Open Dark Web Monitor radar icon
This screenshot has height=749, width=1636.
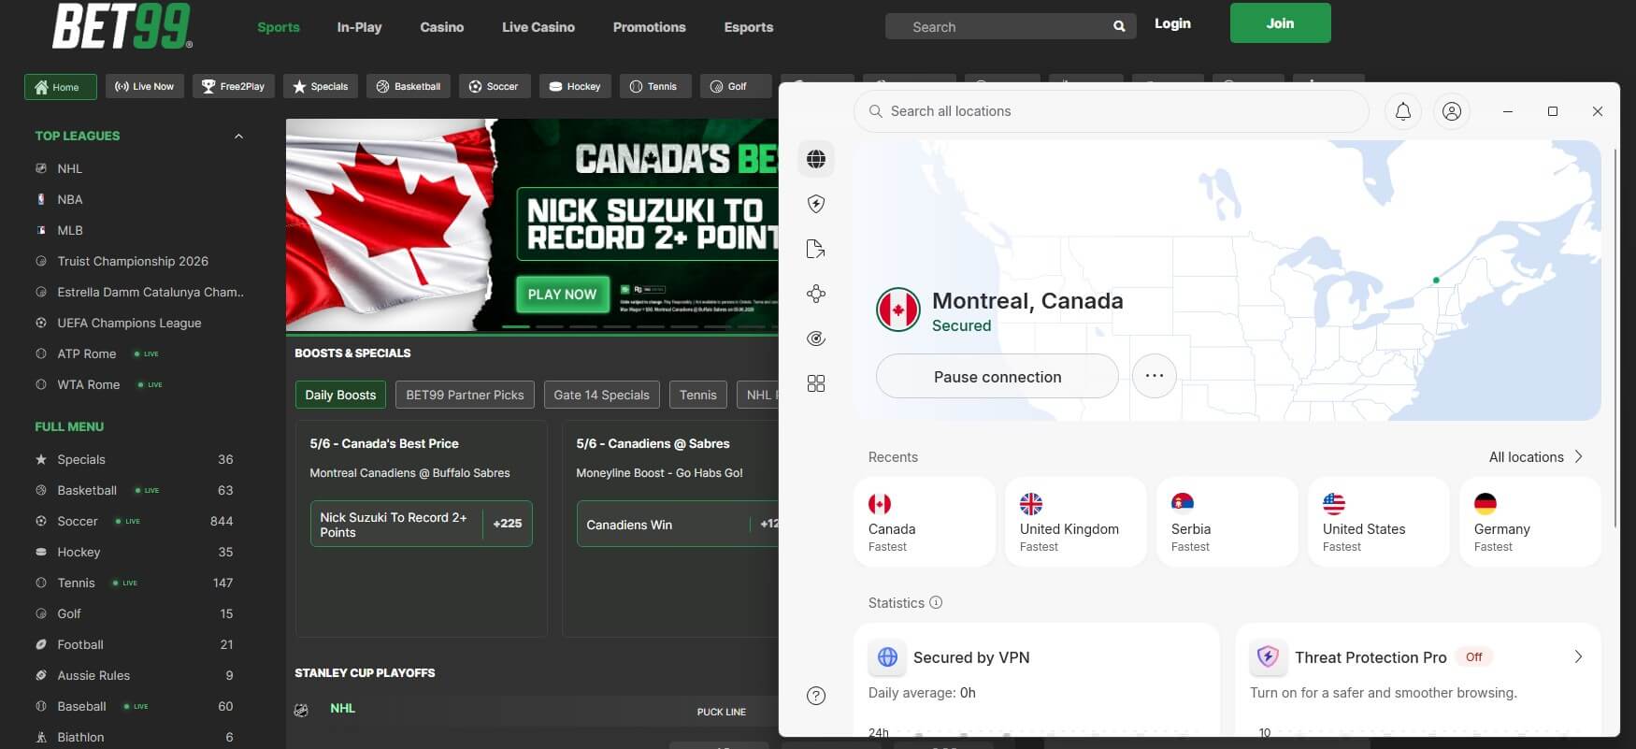816,338
